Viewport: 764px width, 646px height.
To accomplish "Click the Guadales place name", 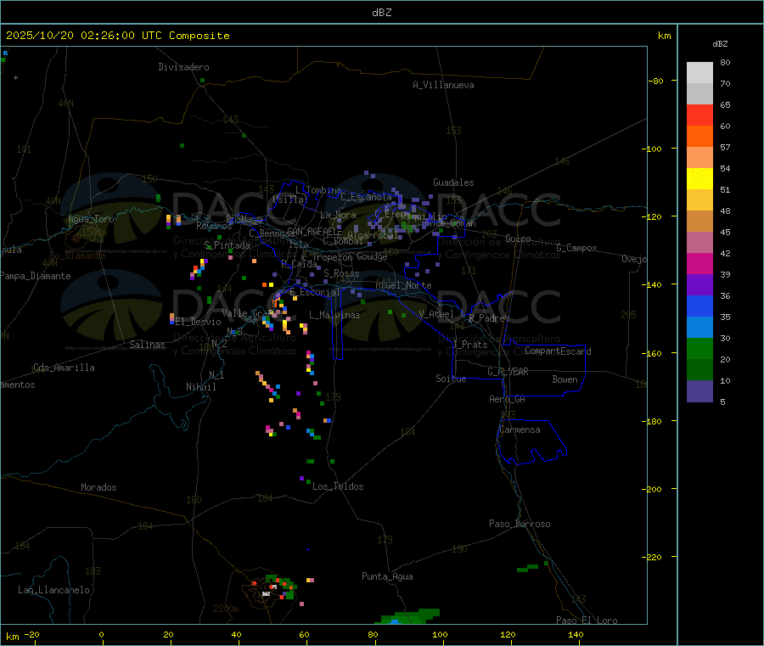I will 453,183.
